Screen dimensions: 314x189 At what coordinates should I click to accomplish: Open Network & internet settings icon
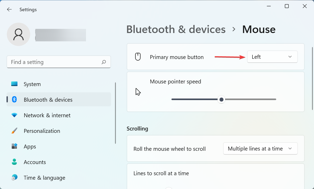pyautogui.click(x=14, y=115)
